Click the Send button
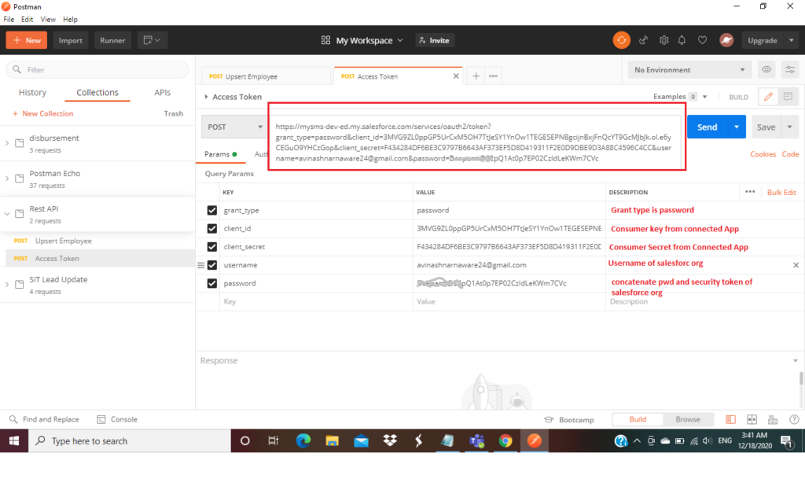The width and height of the screenshot is (805, 479). coord(707,127)
